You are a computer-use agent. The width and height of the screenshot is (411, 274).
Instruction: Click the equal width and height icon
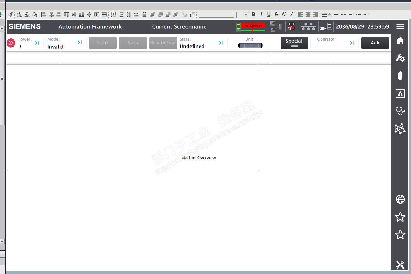click(144, 15)
